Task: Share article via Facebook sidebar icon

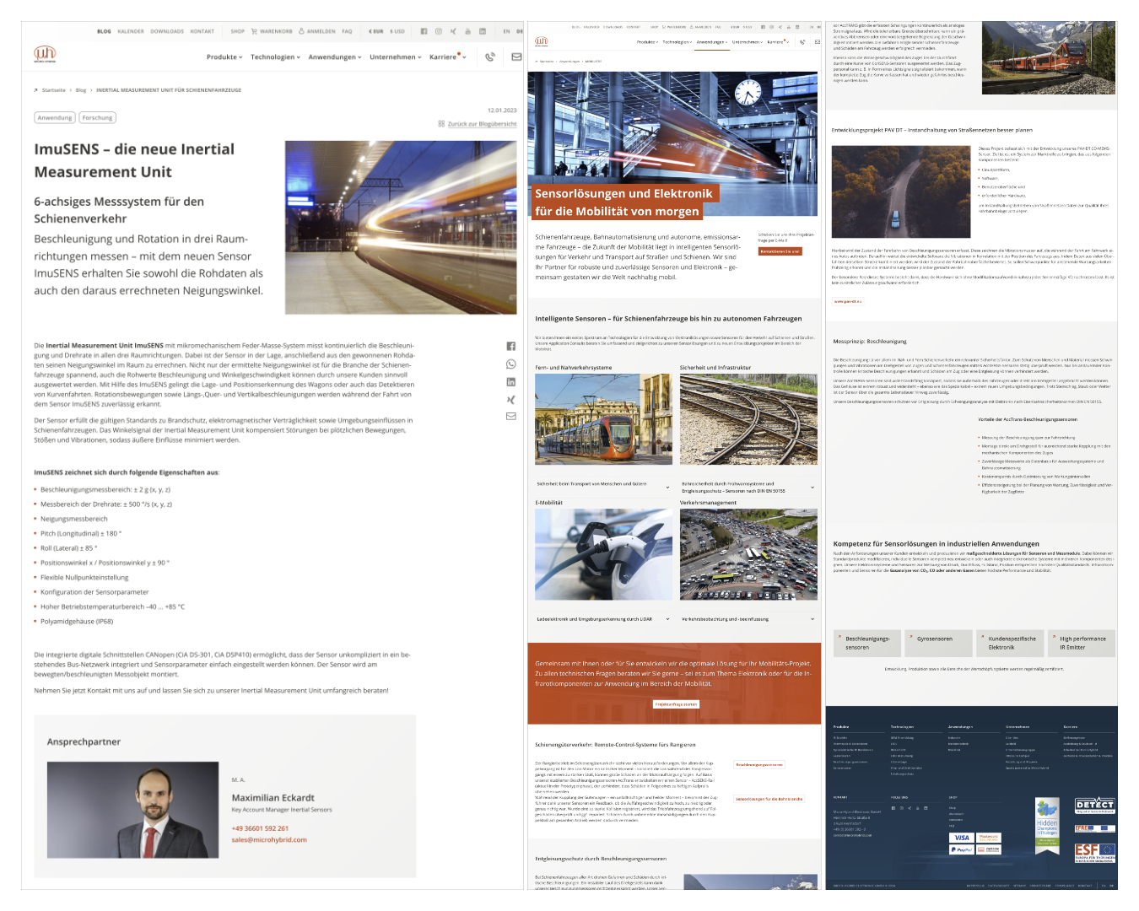Action: point(510,347)
